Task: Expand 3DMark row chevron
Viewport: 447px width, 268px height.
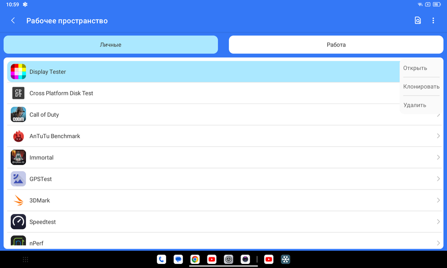Action: [x=438, y=200]
